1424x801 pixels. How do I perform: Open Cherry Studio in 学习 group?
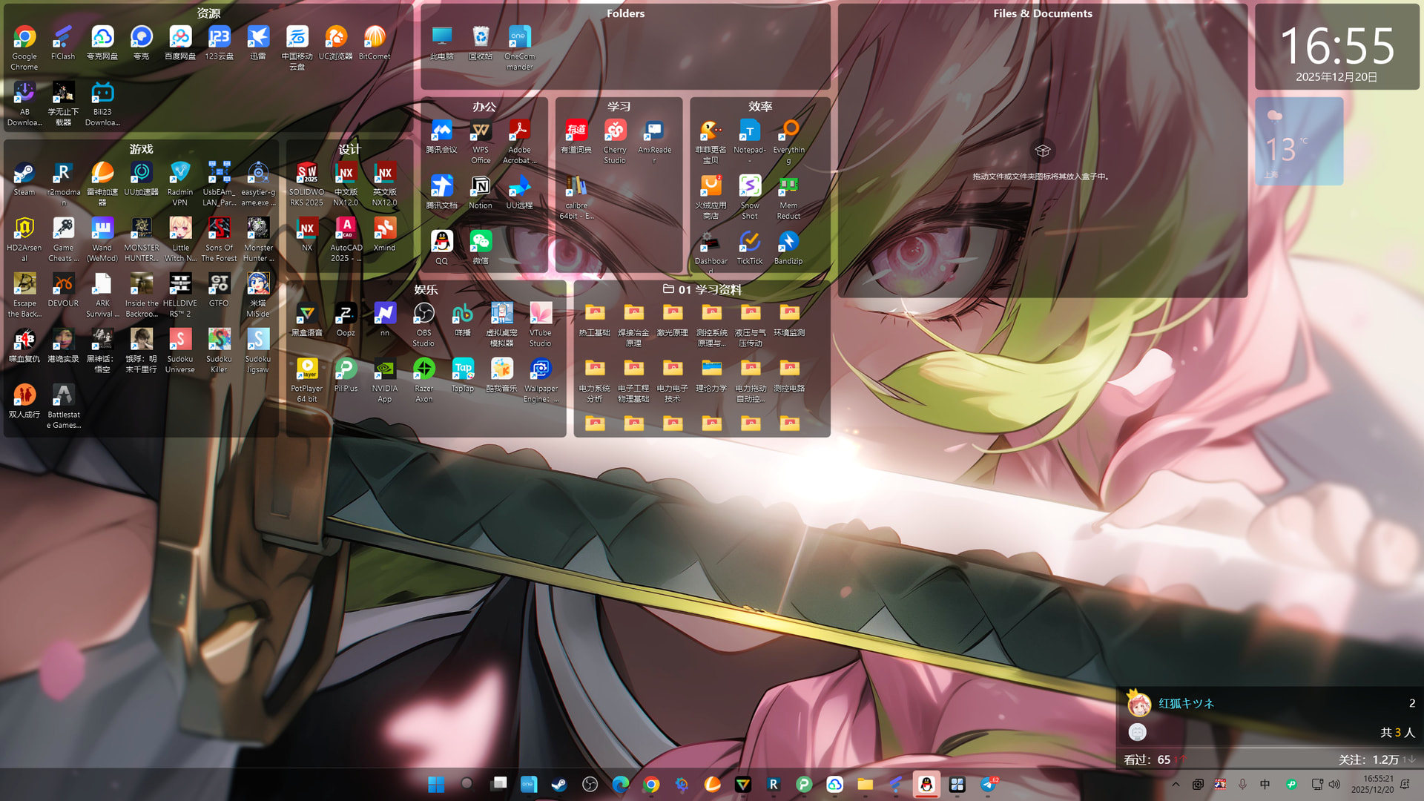[x=614, y=131]
